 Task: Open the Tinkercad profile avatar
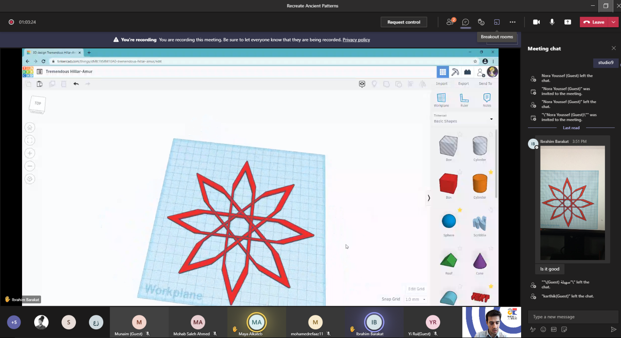492,72
